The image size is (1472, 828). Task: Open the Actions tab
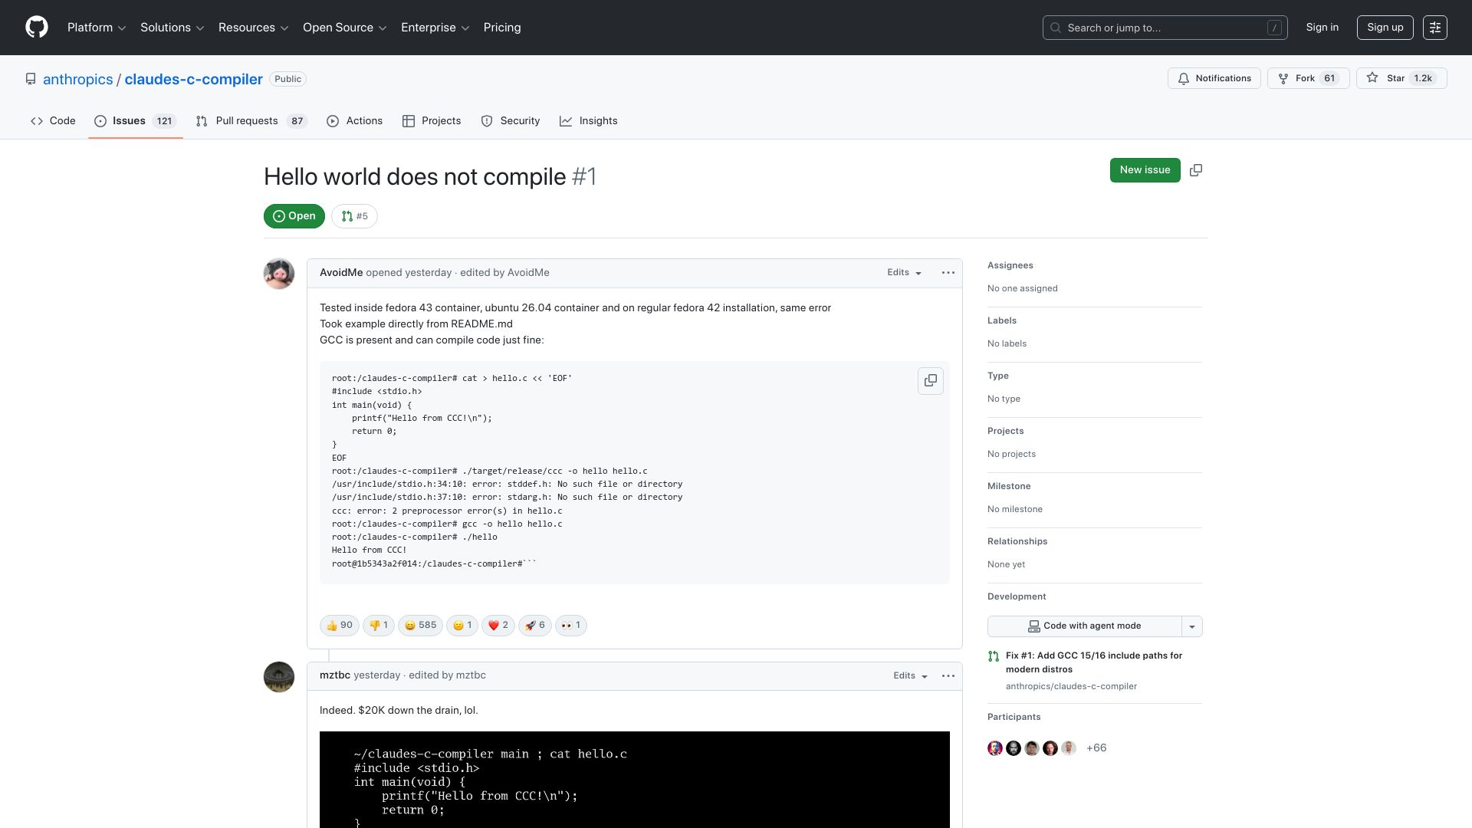coord(354,121)
